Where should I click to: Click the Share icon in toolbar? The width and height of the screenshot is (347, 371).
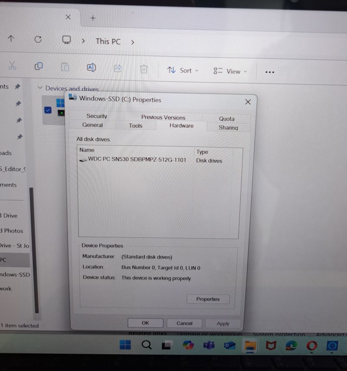118,68
